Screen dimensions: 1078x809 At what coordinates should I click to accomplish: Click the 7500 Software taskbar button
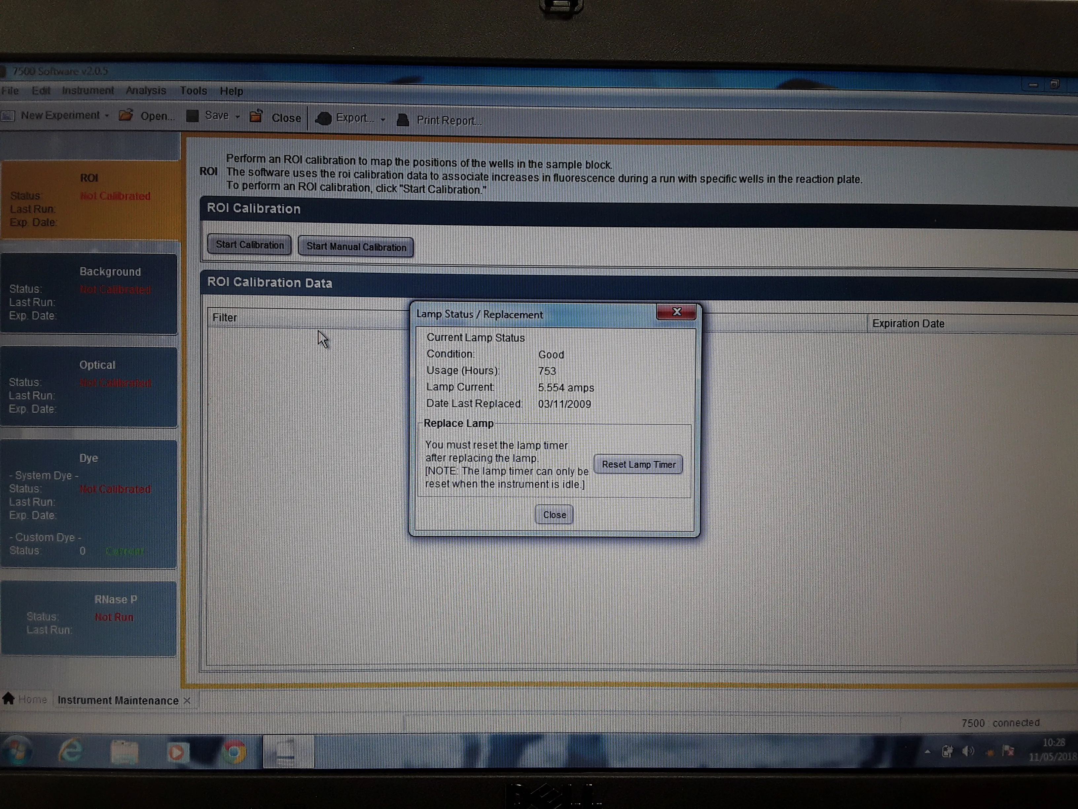click(x=288, y=751)
